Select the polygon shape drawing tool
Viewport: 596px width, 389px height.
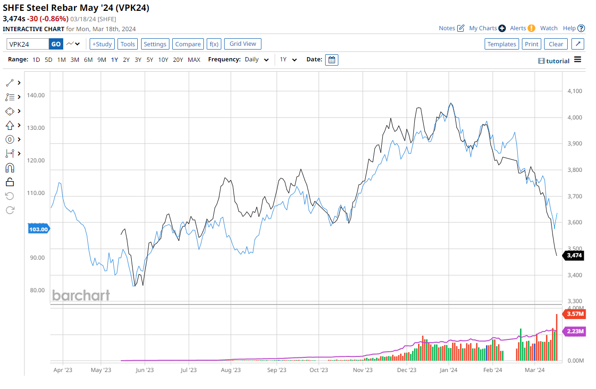[10, 111]
